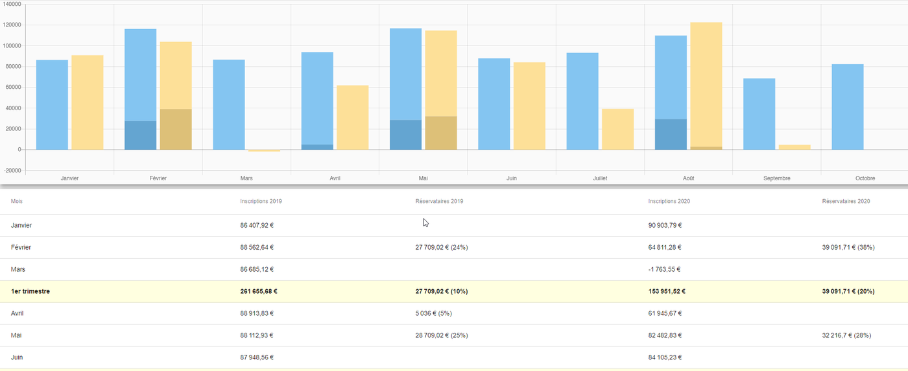Click the -1 763,55 € cell in Mars row

(x=664, y=269)
